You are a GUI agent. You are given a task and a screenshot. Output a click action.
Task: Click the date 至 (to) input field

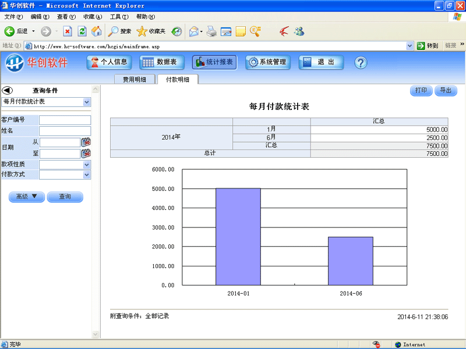pos(60,154)
